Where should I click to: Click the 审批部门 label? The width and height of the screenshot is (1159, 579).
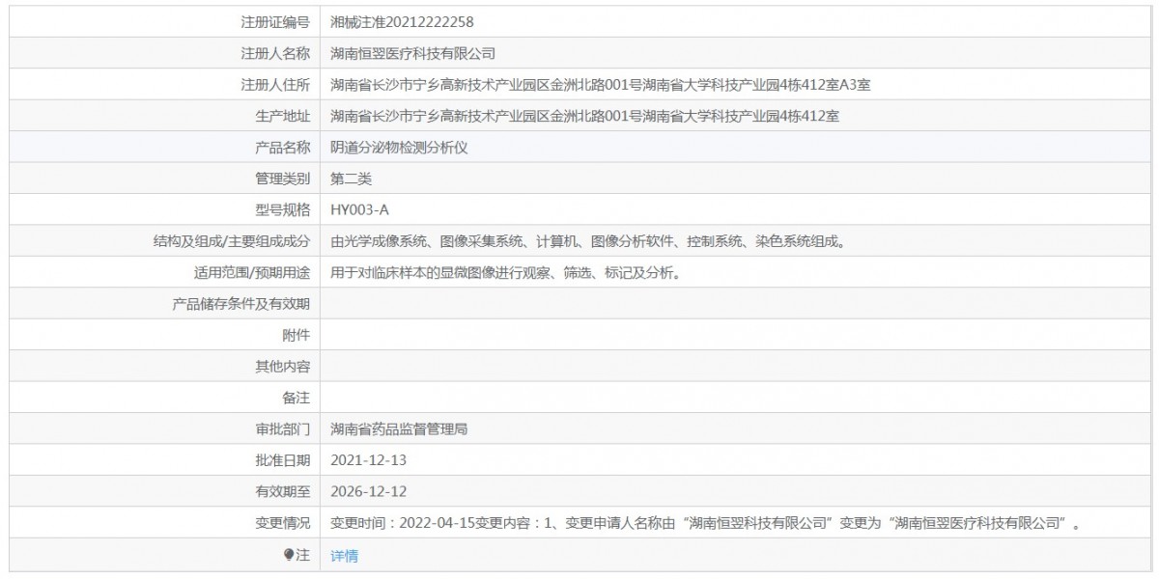[282, 429]
